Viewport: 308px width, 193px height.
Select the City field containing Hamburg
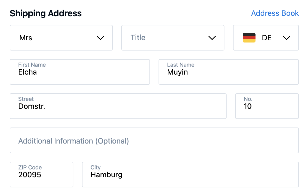190,175
